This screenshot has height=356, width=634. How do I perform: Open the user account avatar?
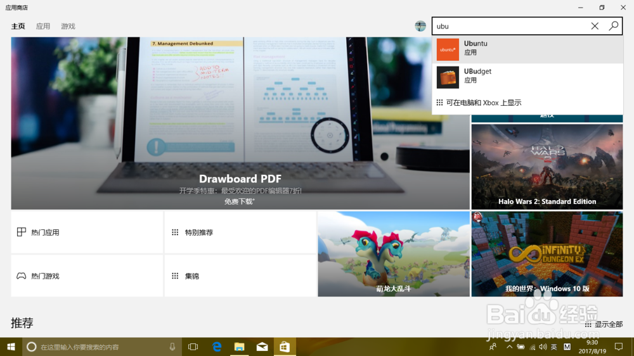coord(420,26)
